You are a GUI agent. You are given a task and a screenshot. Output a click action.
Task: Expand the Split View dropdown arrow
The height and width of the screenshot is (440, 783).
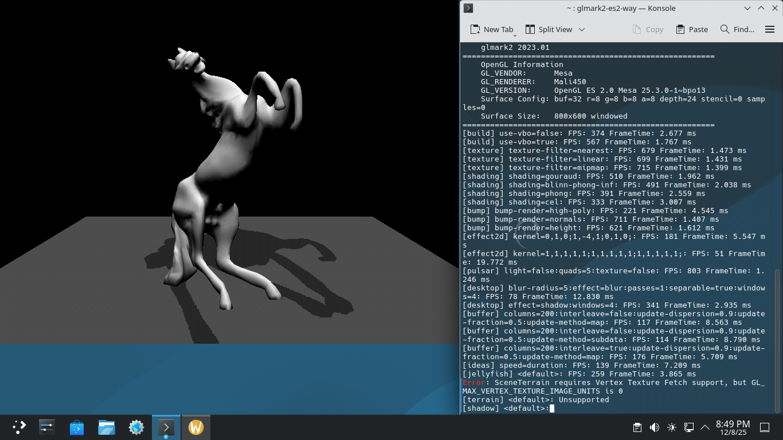point(582,29)
